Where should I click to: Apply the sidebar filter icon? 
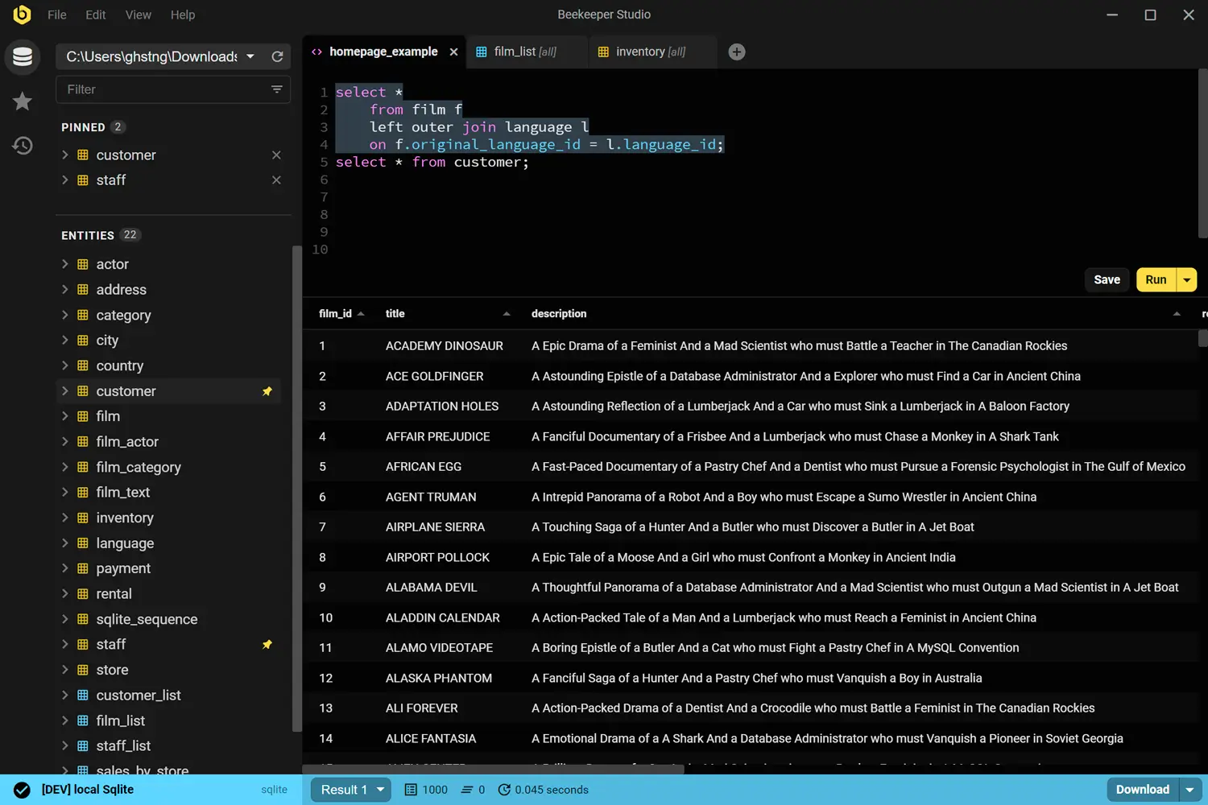coord(277,89)
